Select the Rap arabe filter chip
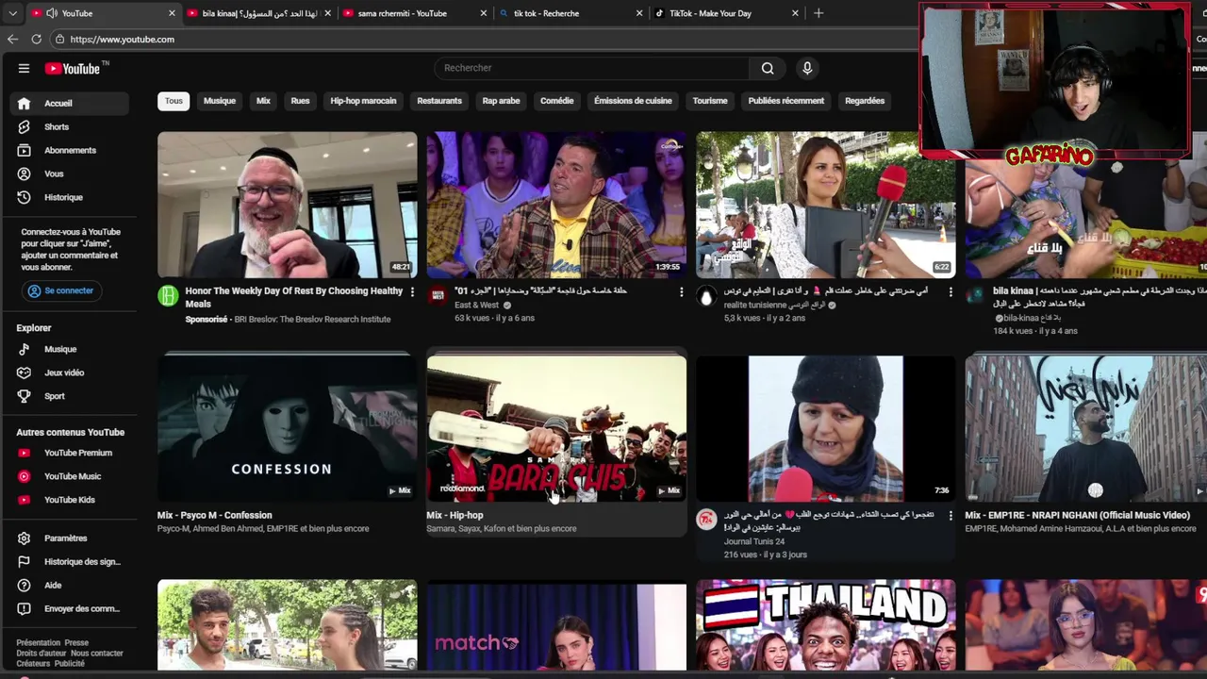Image resolution: width=1207 pixels, height=679 pixels. (501, 101)
